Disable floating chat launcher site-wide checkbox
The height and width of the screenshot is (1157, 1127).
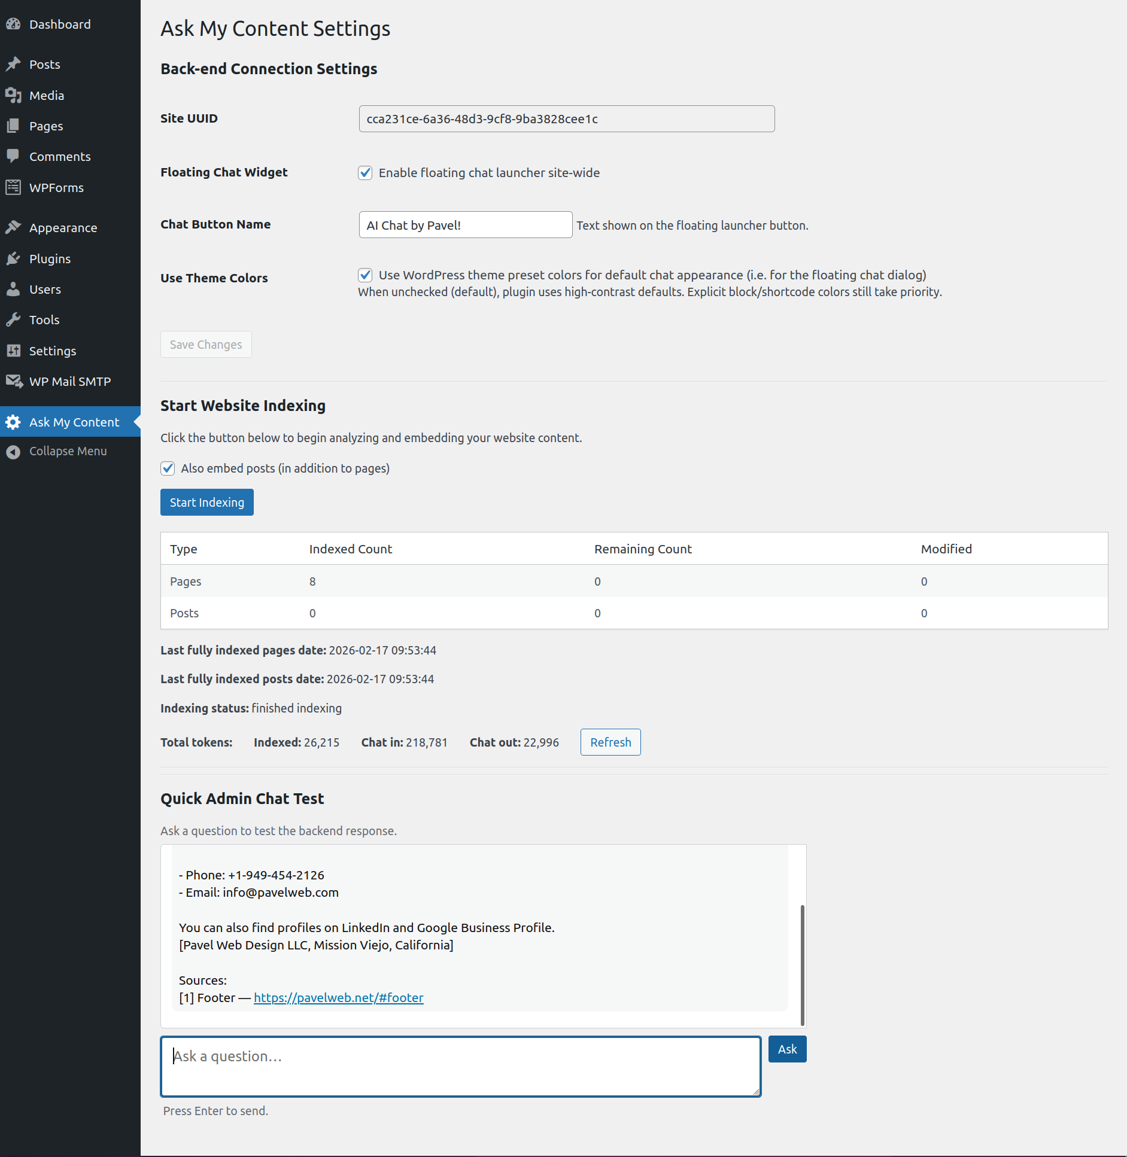tap(365, 173)
